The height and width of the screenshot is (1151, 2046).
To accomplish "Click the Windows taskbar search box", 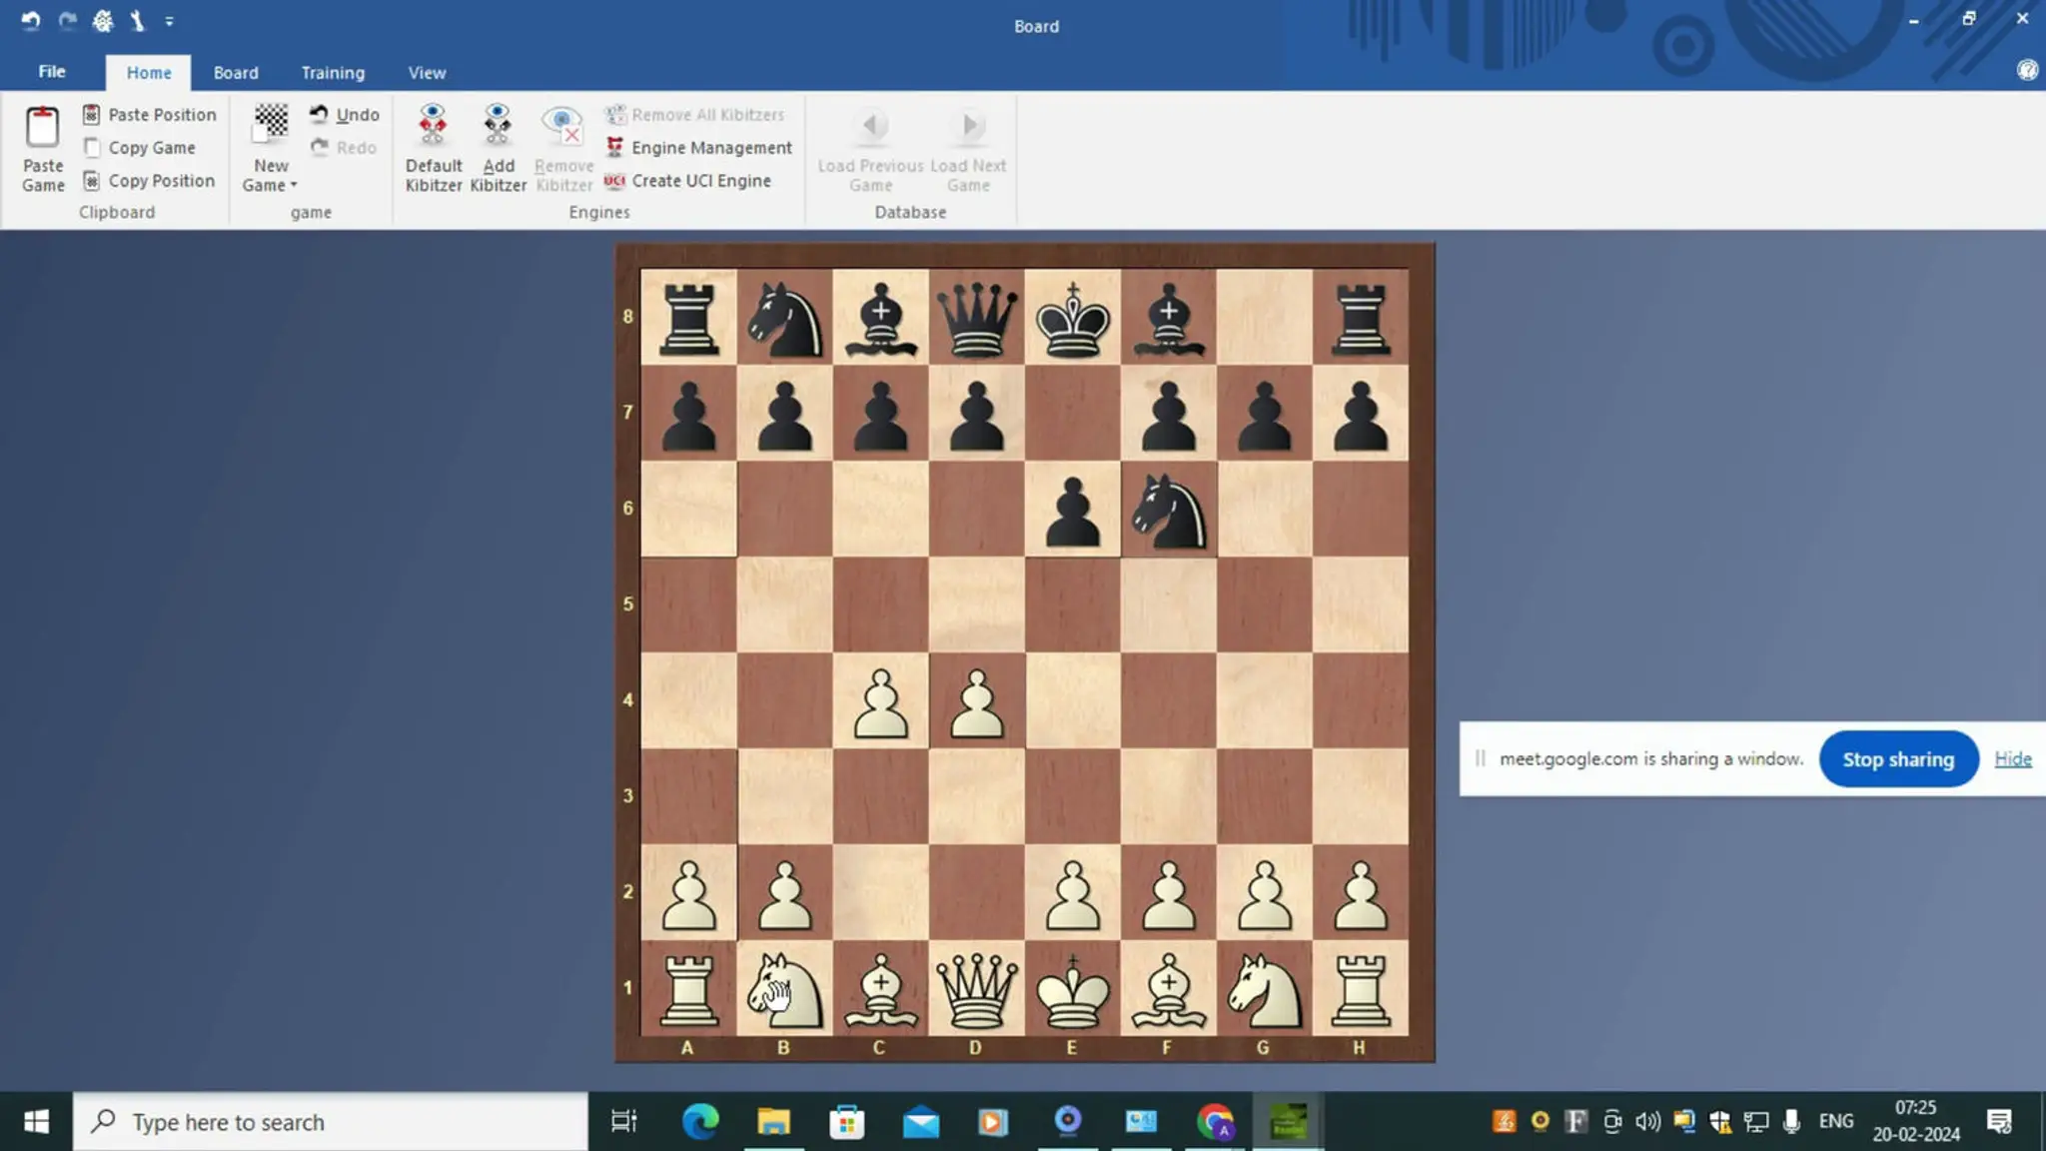I will click(330, 1122).
